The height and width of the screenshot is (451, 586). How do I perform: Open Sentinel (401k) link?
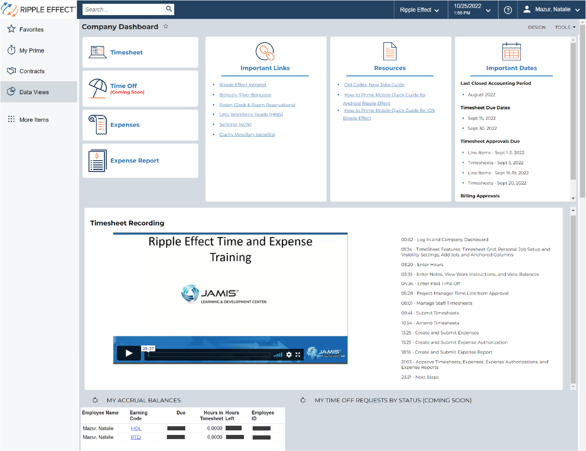235,125
